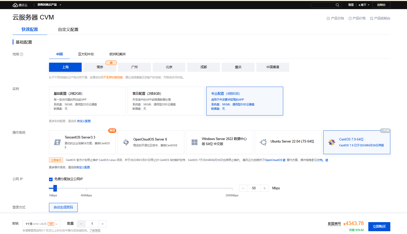Open the 产品文档 documentation link
407x234 pixels.
tap(335, 18)
